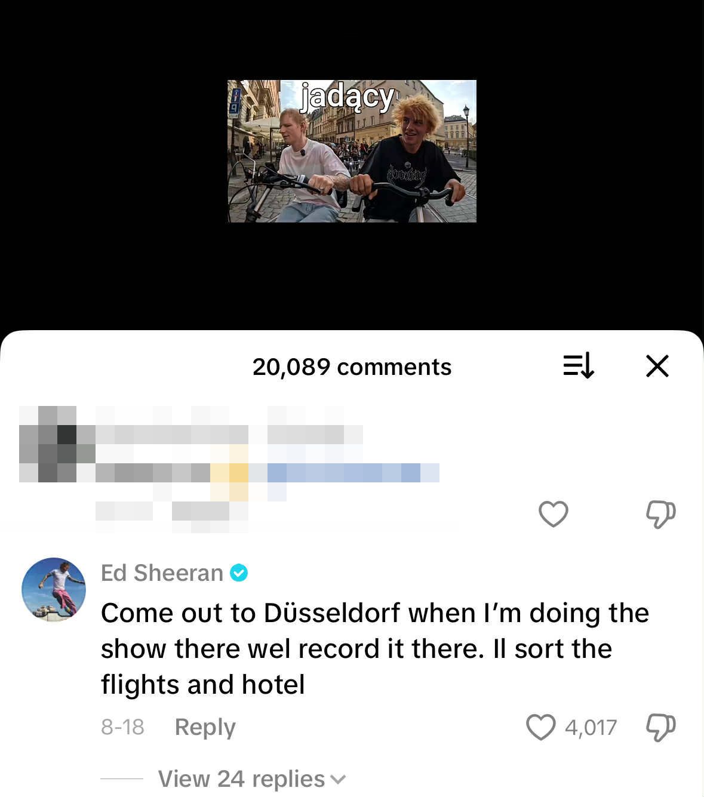Screen dimensions: 704x797
Task: Open the Ed Sheeran username link
Action: (x=162, y=573)
